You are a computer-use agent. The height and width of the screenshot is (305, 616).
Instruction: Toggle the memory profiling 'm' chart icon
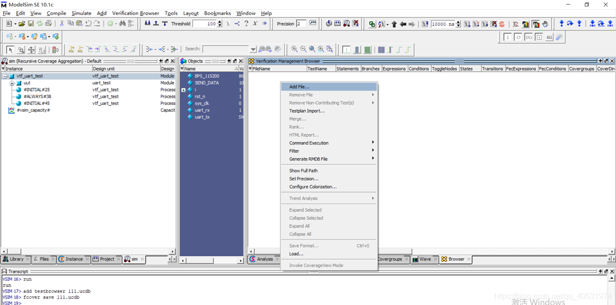(535, 24)
